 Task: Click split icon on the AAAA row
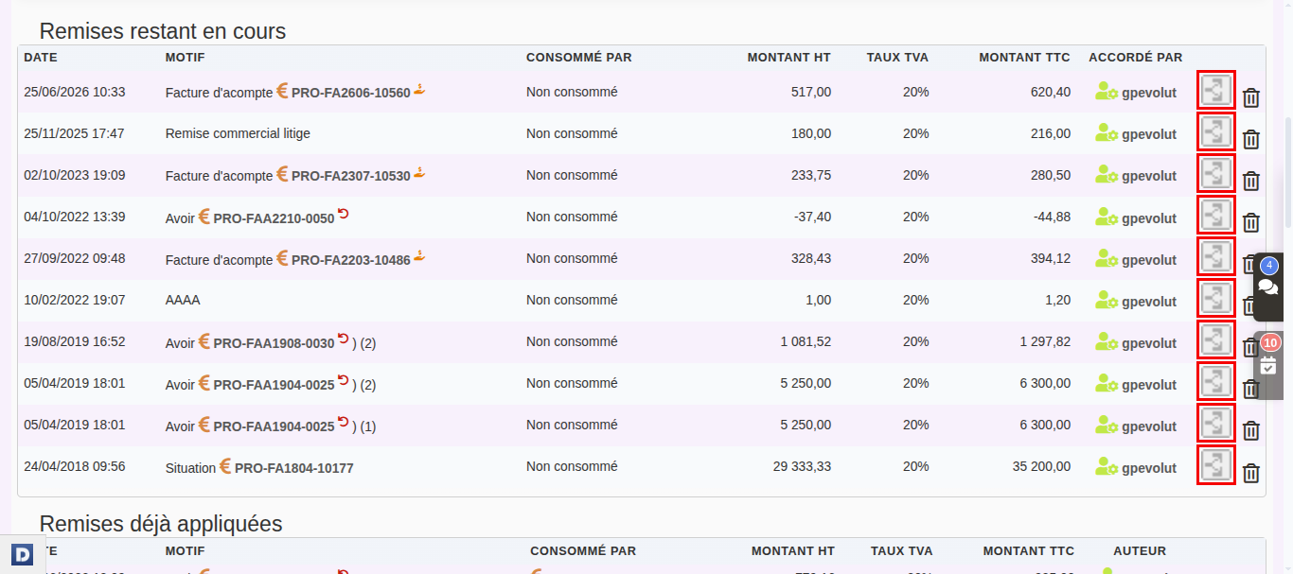point(1216,299)
